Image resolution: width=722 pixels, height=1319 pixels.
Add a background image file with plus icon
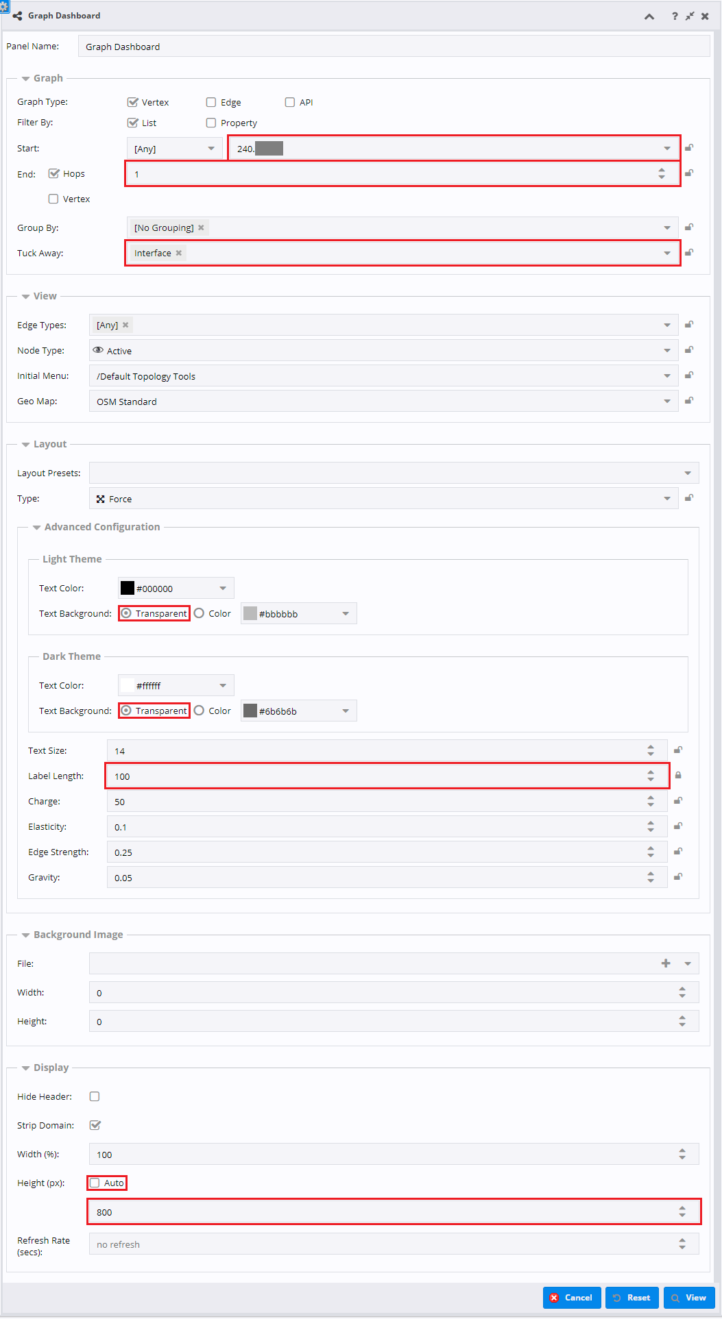(666, 963)
